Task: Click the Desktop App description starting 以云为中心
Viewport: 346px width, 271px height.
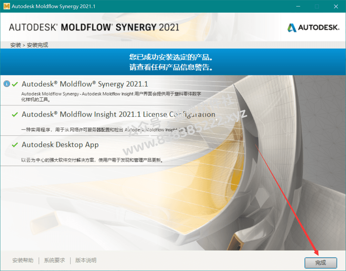Action: point(92,160)
